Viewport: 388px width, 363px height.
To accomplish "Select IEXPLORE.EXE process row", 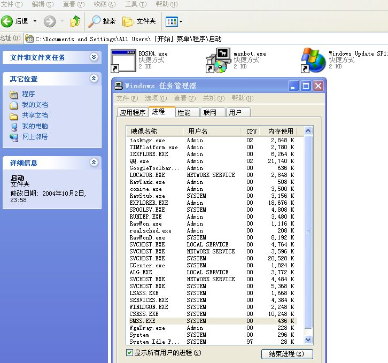I will pos(212,154).
